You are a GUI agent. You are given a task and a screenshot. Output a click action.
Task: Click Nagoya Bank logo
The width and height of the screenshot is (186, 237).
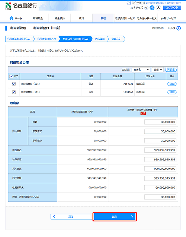click(x=21, y=6)
